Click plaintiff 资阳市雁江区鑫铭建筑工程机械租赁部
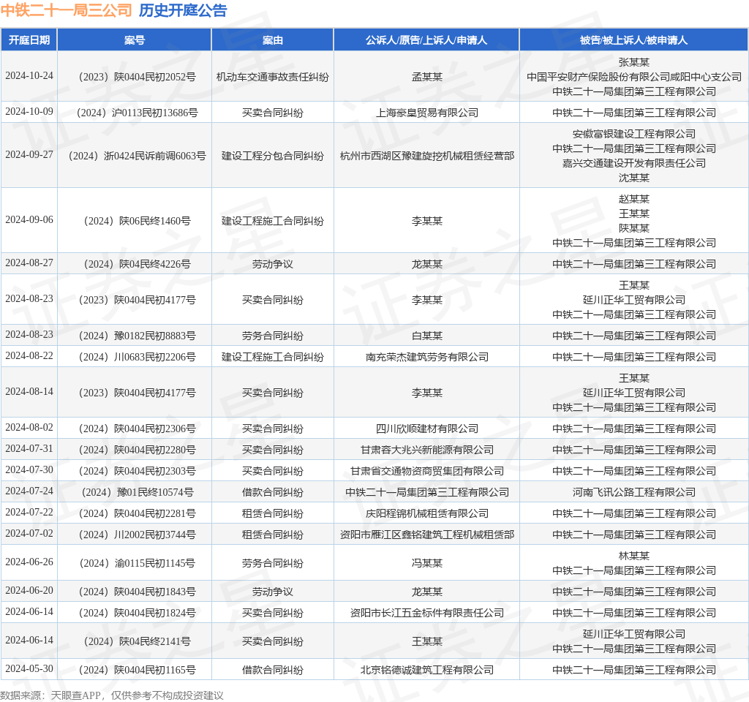The height and width of the screenshot is (702, 749). 427,535
